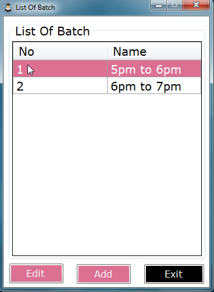Click the List Of Batch group label
The height and width of the screenshot is (292, 214).
[52, 31]
